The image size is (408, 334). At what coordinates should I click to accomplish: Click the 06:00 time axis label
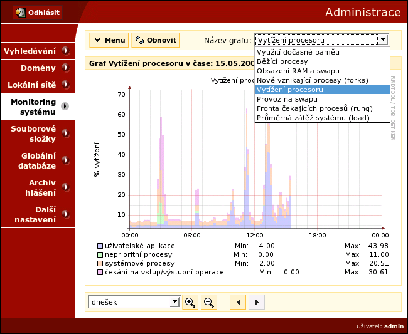click(x=192, y=236)
